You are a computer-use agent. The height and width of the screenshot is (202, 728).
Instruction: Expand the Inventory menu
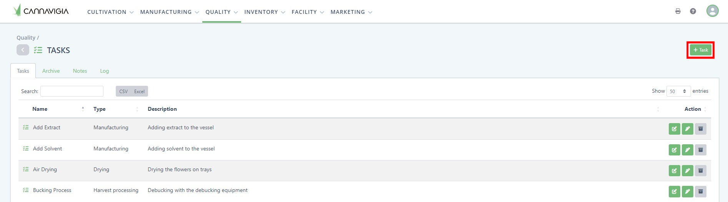coord(265,12)
